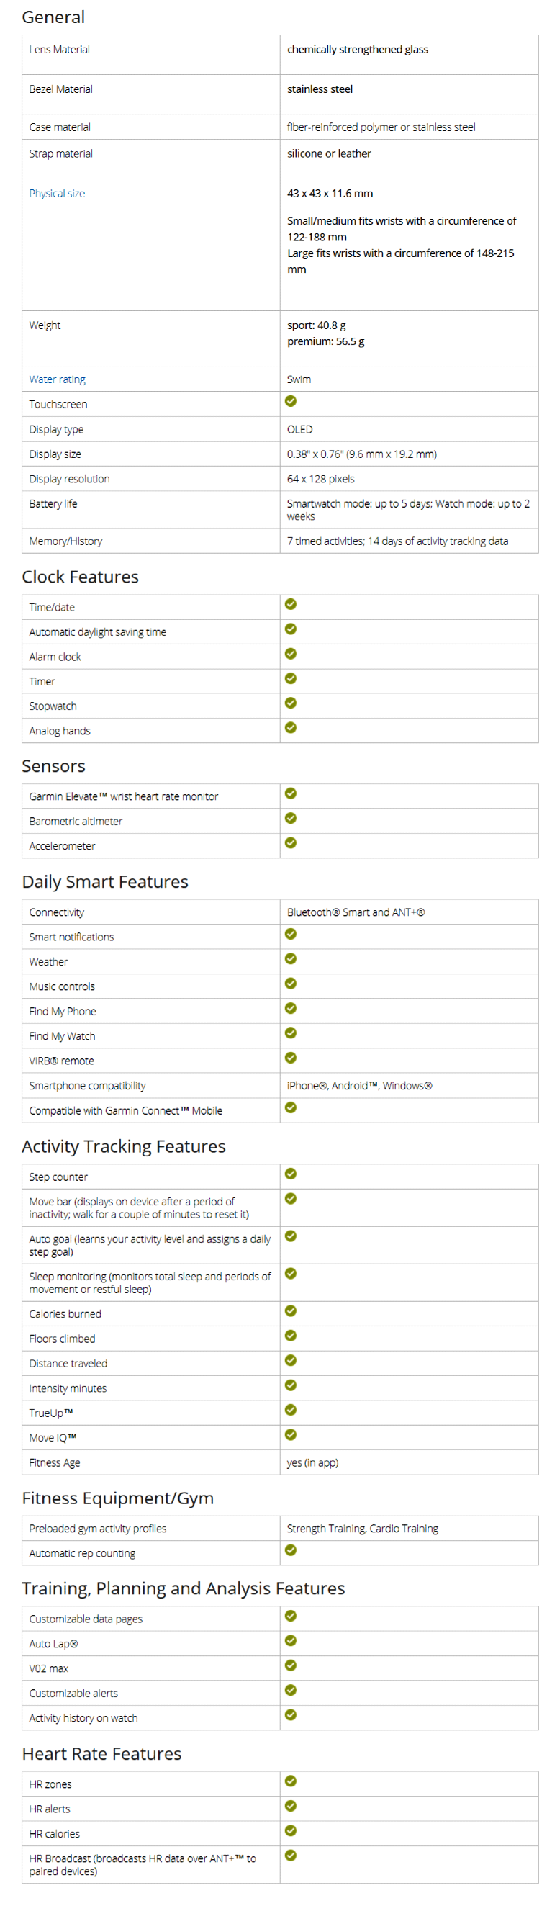547x1911 pixels.
Task: Open the Water rating link
Action: pyautogui.click(x=57, y=379)
